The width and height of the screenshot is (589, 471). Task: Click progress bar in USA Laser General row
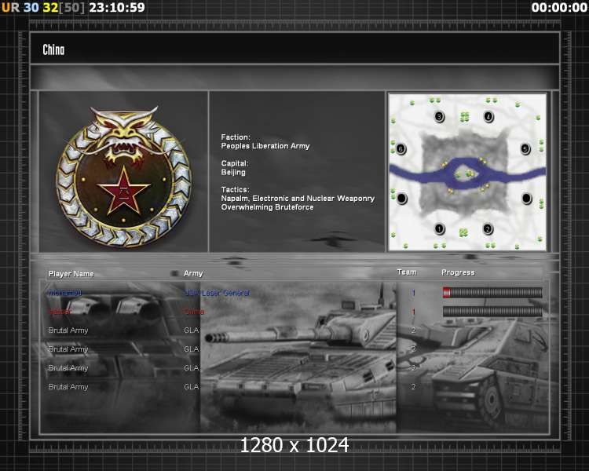[492, 293]
